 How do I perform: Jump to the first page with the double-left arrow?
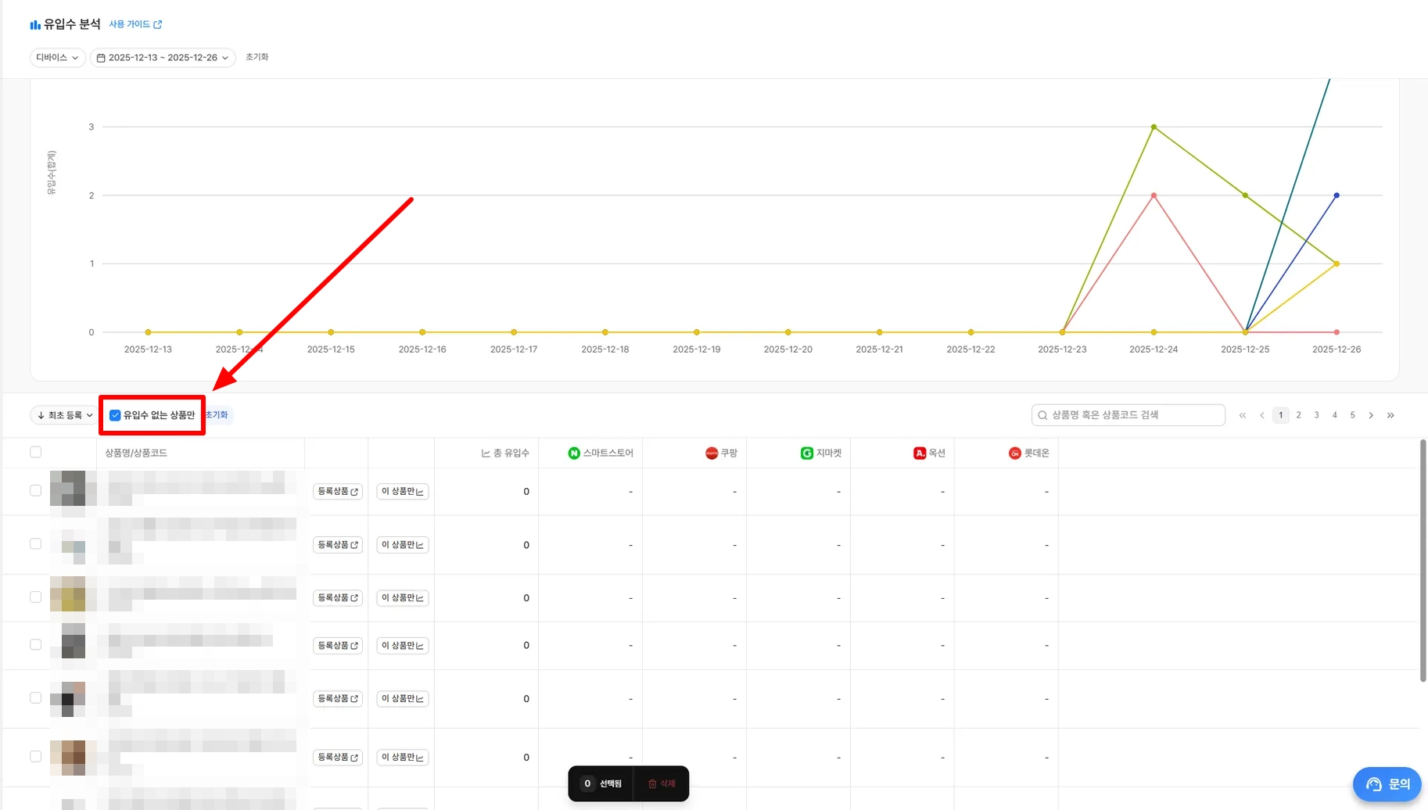pos(1243,415)
